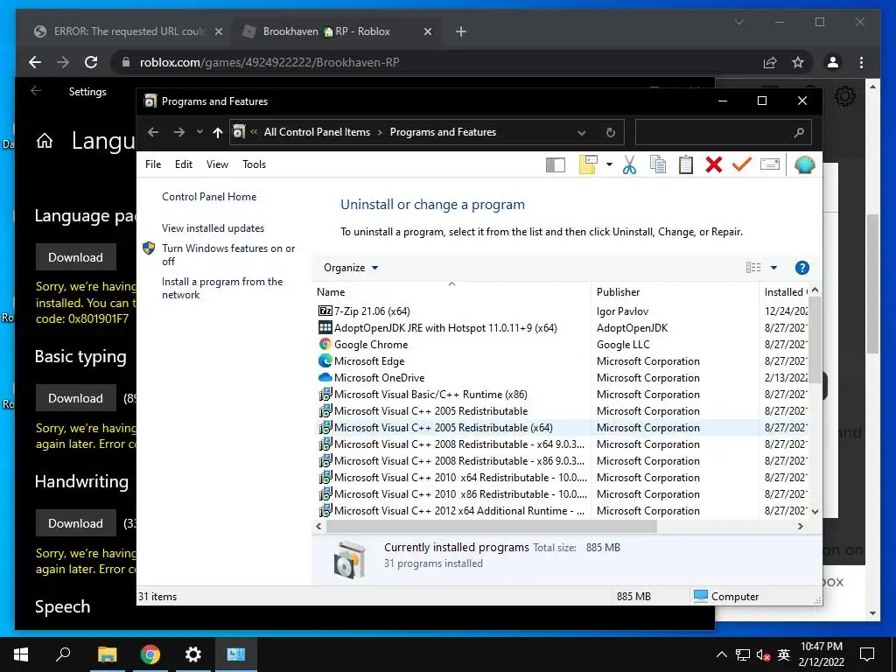Bookmark this page with the star icon
Image resolution: width=896 pixels, height=672 pixels.
point(798,62)
